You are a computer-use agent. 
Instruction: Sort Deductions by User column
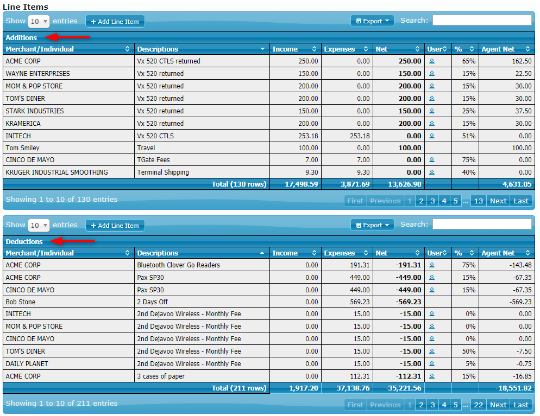(438, 253)
